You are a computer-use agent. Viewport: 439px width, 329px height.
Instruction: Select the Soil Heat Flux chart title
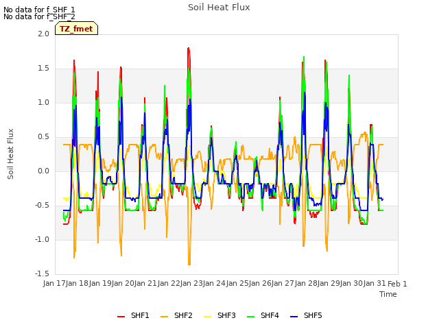click(x=219, y=8)
